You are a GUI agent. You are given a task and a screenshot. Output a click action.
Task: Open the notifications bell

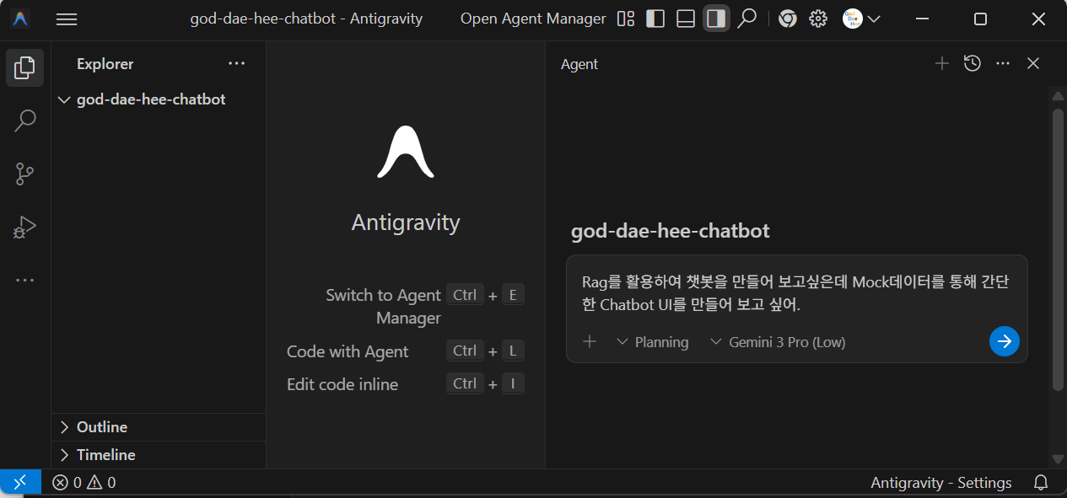point(1042,483)
